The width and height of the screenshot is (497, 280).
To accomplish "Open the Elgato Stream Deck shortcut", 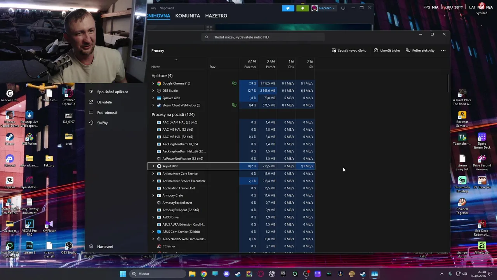I will pyautogui.click(x=482, y=141).
